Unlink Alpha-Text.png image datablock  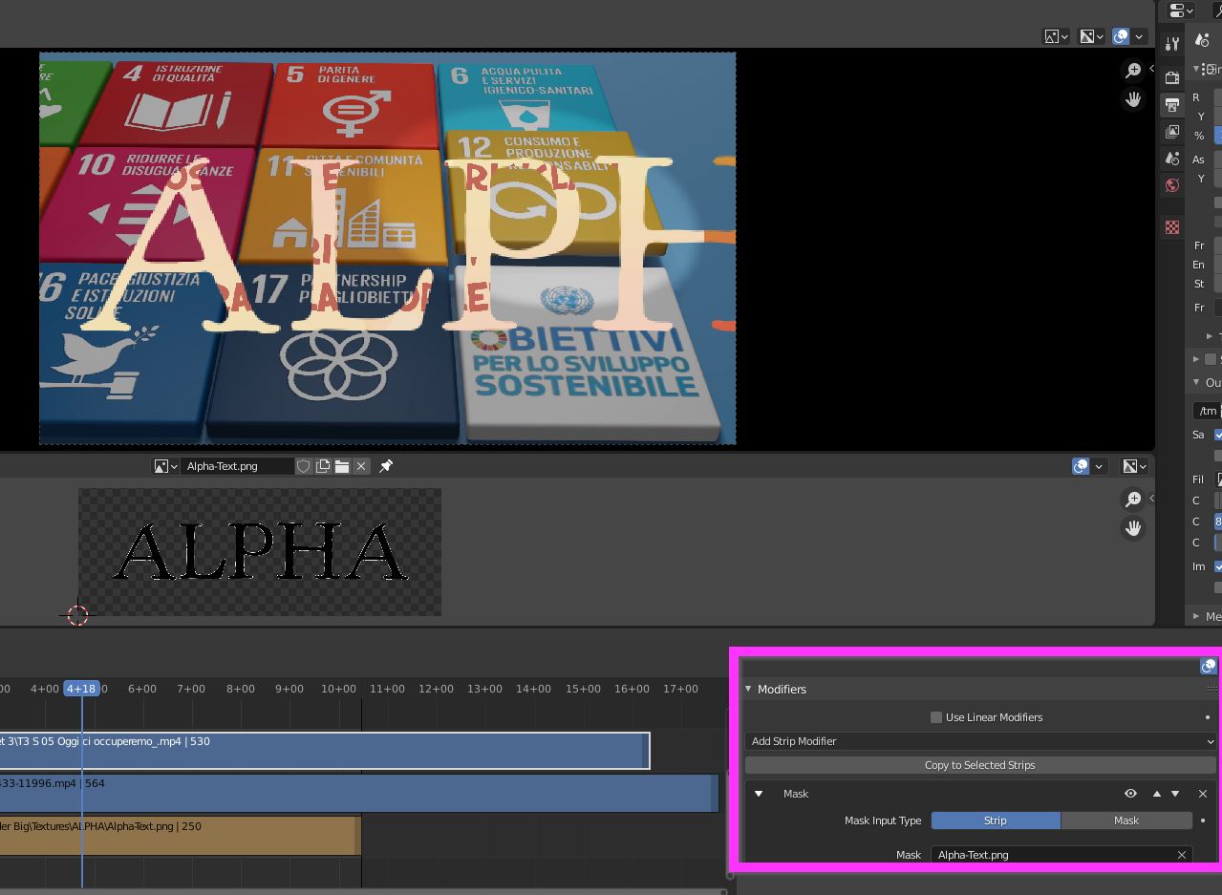click(361, 466)
